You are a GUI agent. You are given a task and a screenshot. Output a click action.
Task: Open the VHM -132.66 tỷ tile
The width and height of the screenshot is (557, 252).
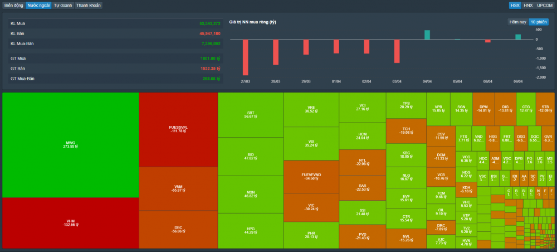pyautogui.click(x=71, y=223)
